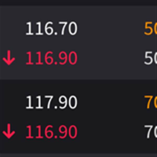Click the blank space between 117.90 and orange 70

click(110, 102)
